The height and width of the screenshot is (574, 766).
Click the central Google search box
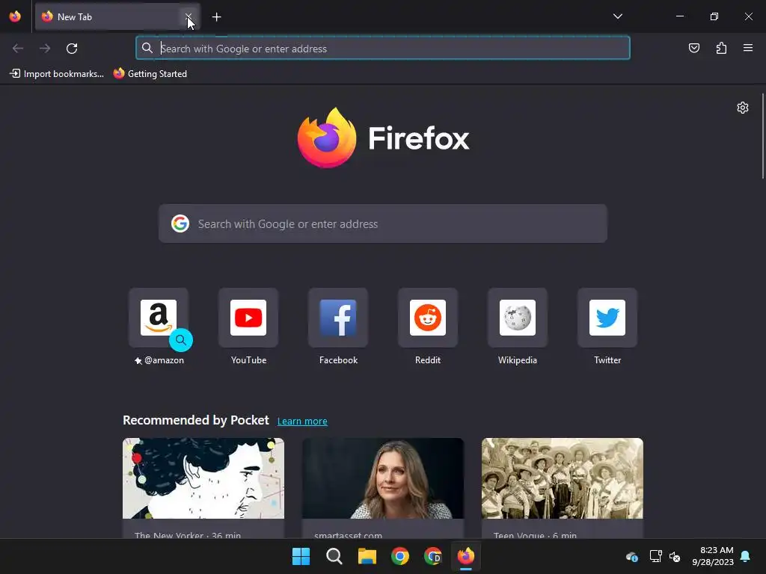click(383, 224)
